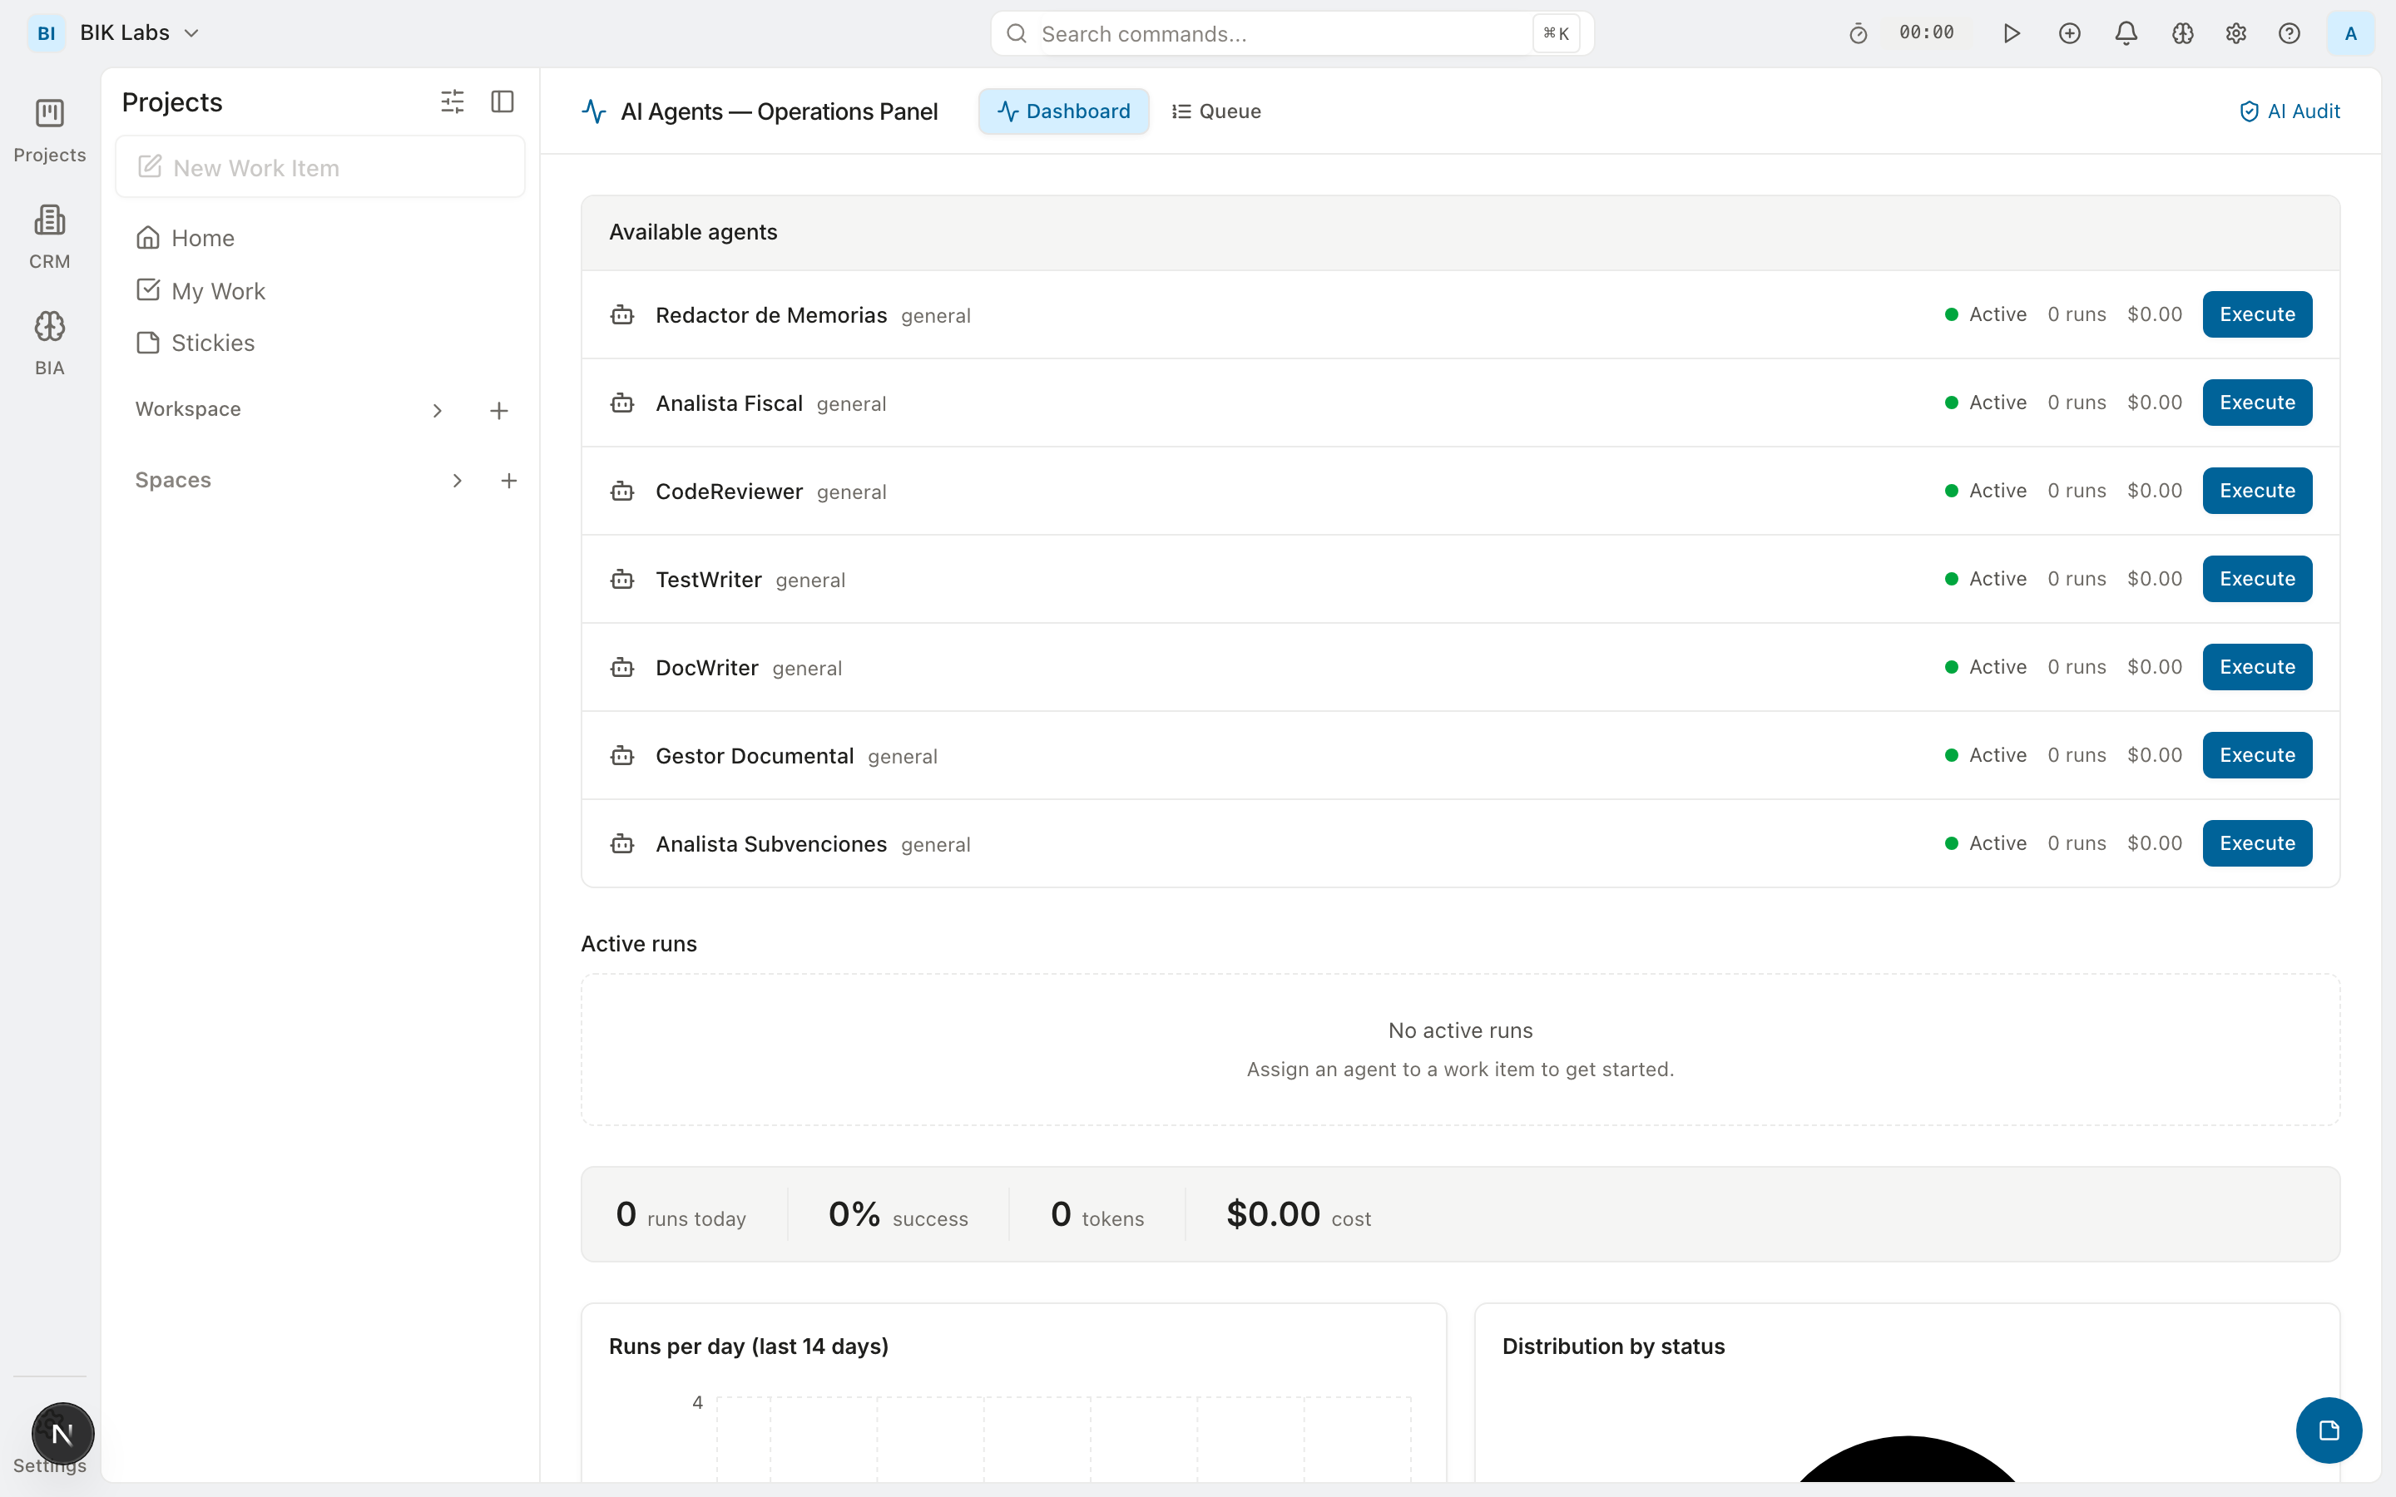Viewport: 2396px width, 1497px height.
Task: Start the play control in top bar
Action: pos(2011,32)
